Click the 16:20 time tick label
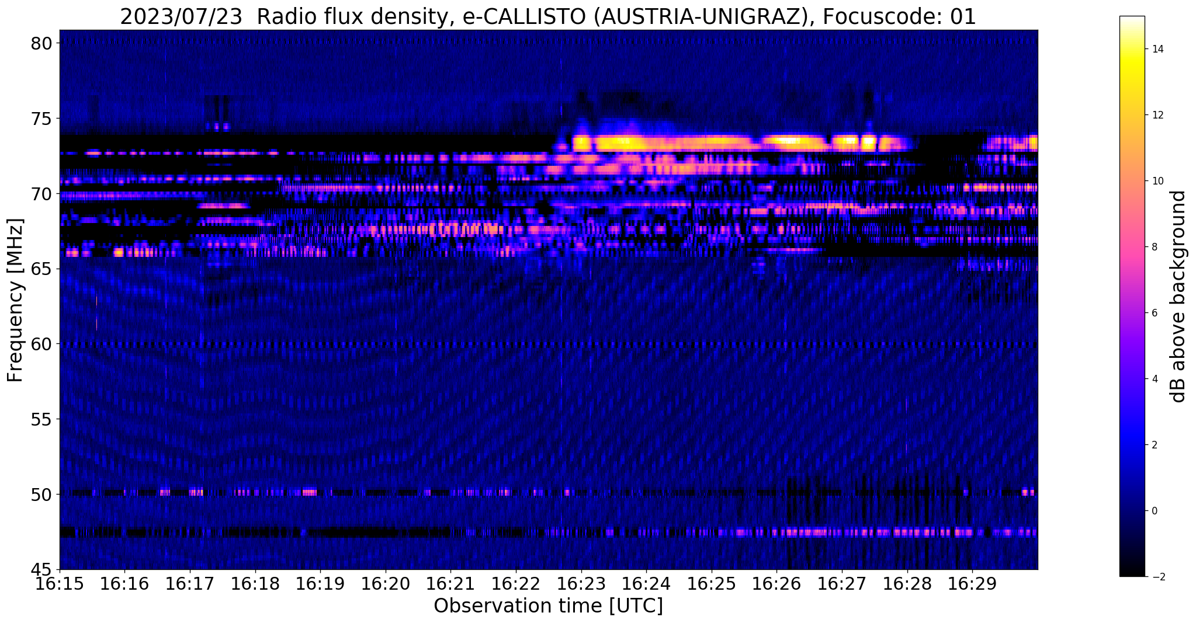The image size is (1196, 623). 386,584
